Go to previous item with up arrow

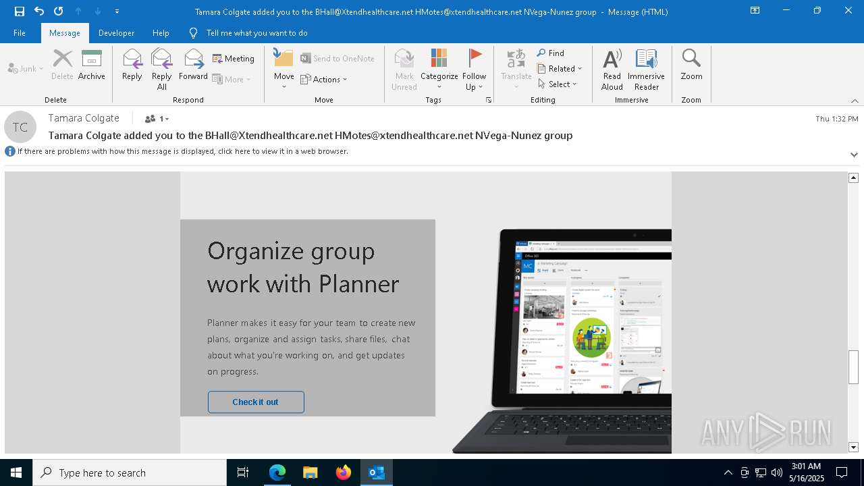[x=78, y=11]
